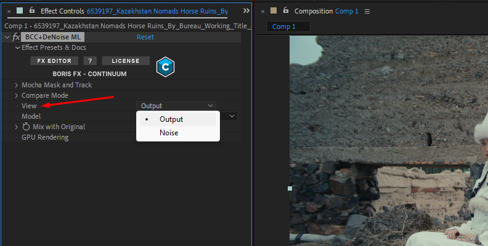Choose Output in the View menu
This screenshot has height=246, width=488.
171,119
